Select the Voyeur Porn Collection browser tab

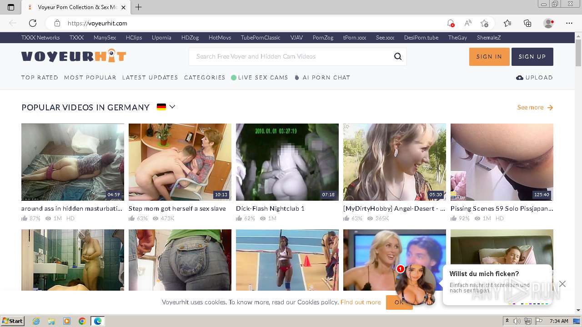click(76, 7)
